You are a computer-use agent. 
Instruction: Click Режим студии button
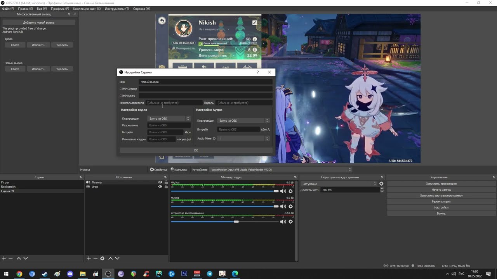click(x=441, y=201)
